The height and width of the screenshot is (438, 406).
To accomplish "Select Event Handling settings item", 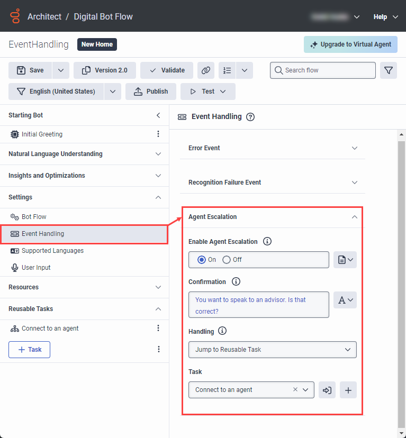I will pos(85,233).
